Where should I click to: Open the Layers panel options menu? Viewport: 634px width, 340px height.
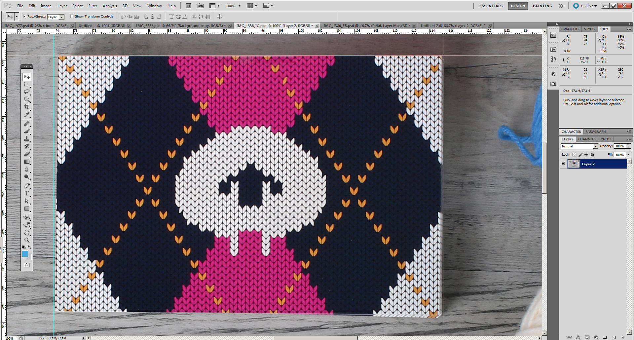pos(629,139)
